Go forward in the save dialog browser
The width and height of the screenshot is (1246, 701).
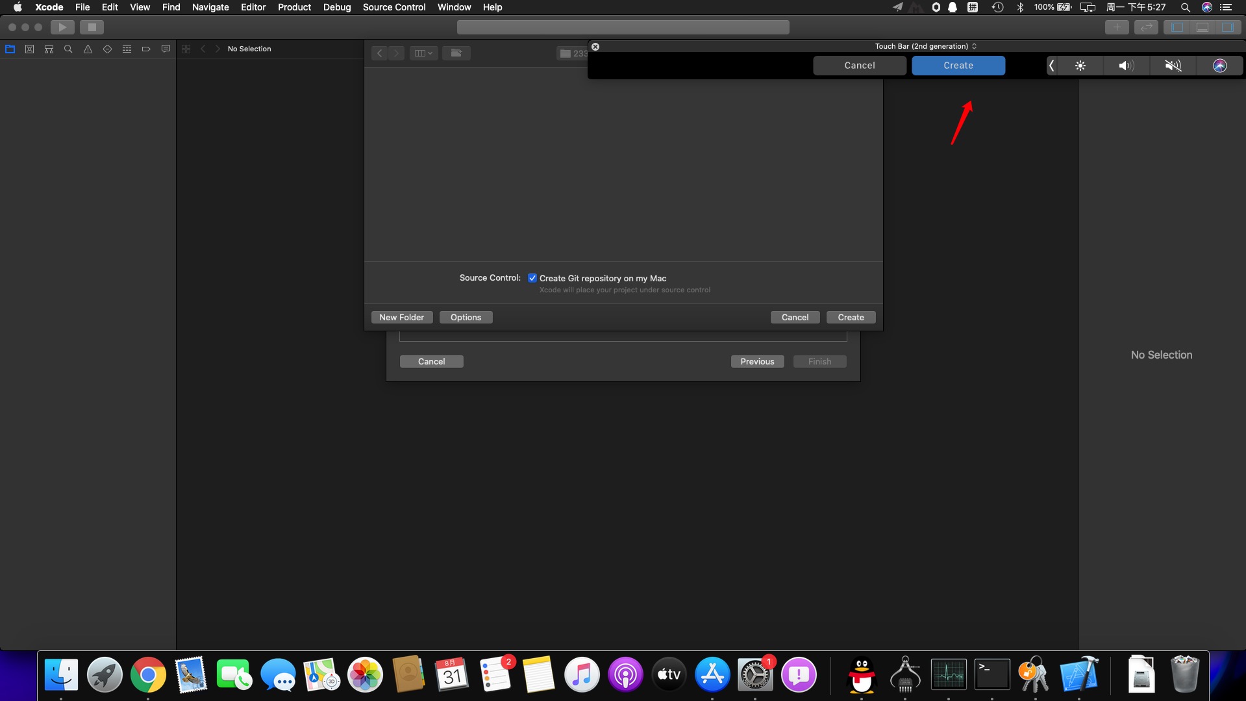[396, 53]
